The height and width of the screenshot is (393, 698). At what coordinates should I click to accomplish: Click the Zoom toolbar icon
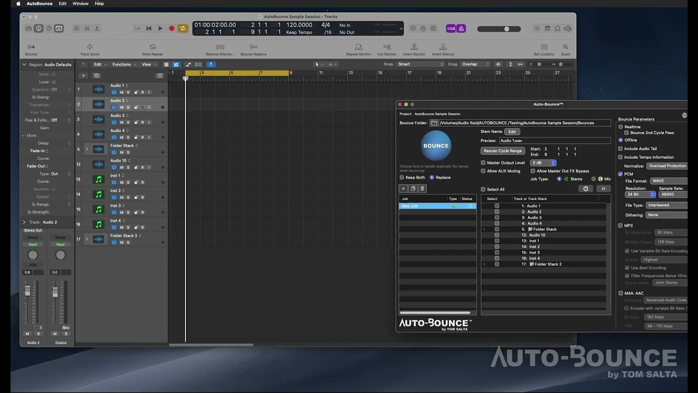tap(565, 47)
